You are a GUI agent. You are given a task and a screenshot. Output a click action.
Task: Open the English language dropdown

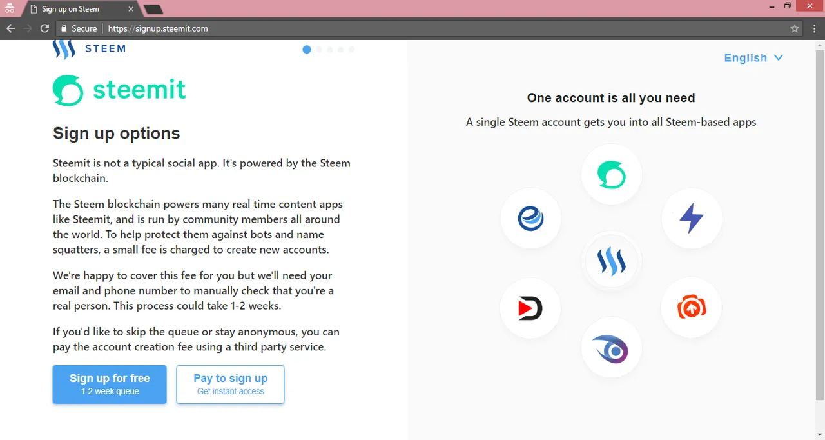(x=753, y=58)
